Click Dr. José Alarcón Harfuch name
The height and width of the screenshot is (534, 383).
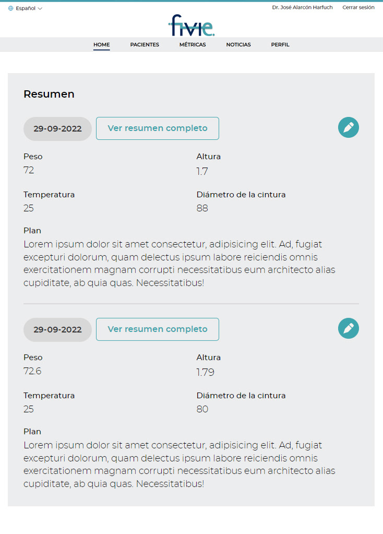coord(302,7)
